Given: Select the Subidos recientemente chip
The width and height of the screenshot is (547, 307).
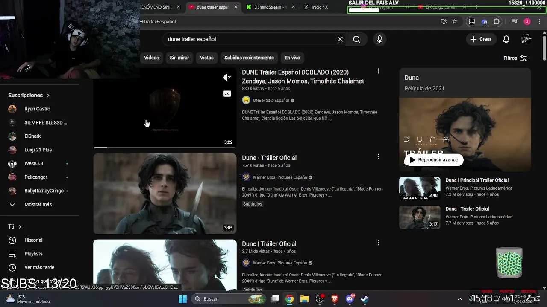Looking at the screenshot, I should tap(249, 58).
